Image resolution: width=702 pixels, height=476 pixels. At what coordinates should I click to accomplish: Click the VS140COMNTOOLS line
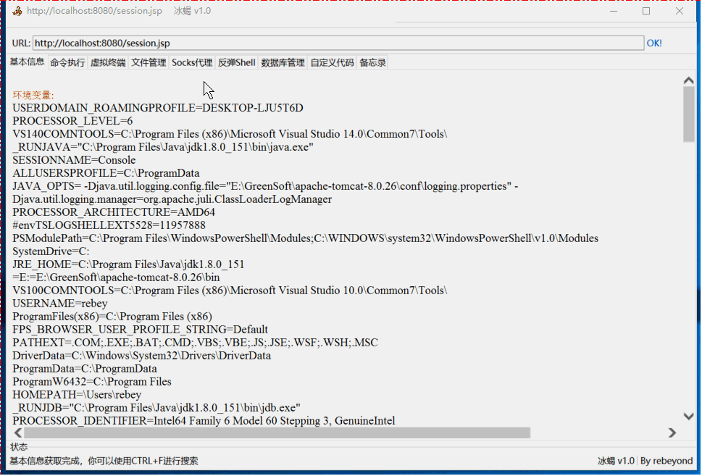pyautogui.click(x=230, y=134)
